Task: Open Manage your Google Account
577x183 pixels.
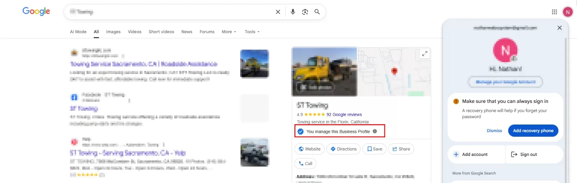Action: (x=505, y=82)
